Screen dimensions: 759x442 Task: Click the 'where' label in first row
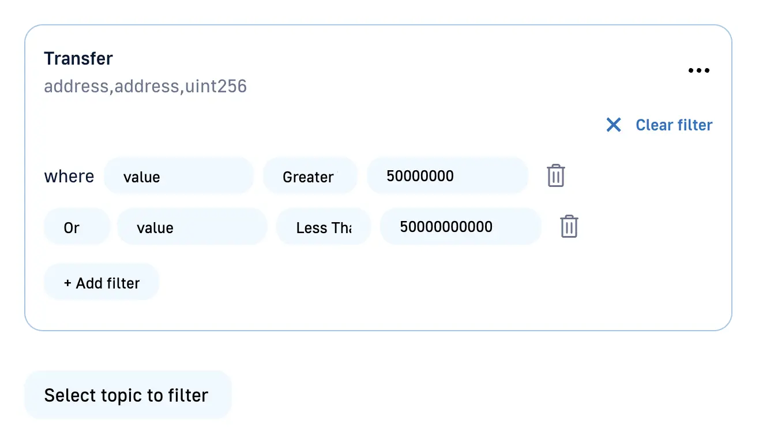(x=69, y=176)
